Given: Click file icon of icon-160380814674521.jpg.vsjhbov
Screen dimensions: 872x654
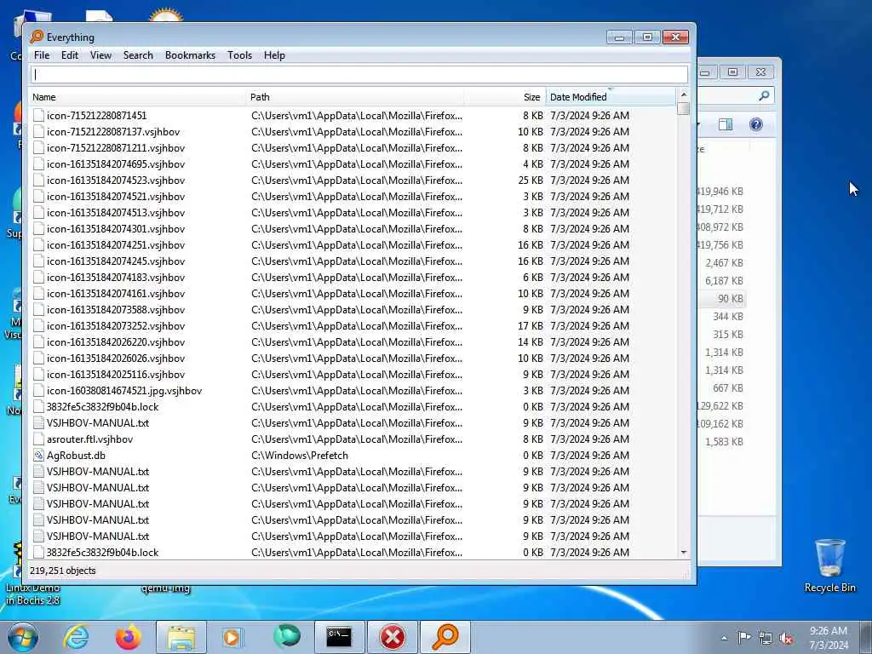Looking at the screenshot, I should (38, 390).
